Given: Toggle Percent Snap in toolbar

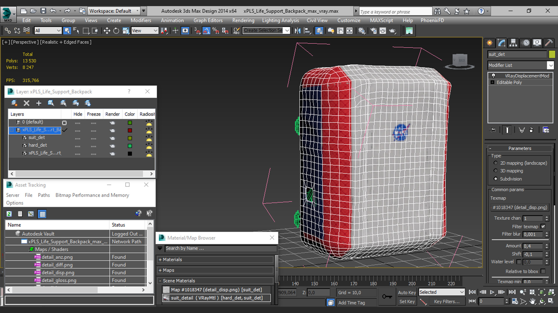Looking at the screenshot, I should [216, 30].
